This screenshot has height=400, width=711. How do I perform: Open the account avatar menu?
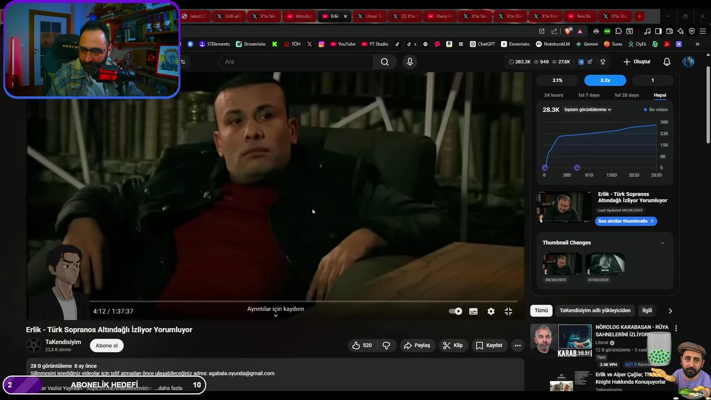tap(688, 62)
